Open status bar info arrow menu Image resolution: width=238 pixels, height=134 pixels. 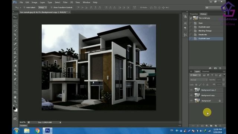click(60, 122)
